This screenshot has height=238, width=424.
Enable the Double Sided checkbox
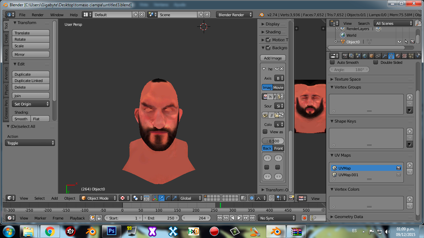click(376, 62)
